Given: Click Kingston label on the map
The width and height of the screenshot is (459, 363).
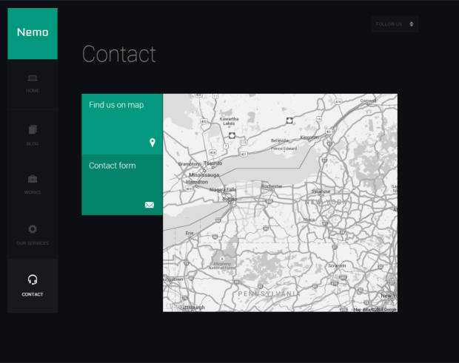Looking at the screenshot, I should pyautogui.click(x=309, y=138).
